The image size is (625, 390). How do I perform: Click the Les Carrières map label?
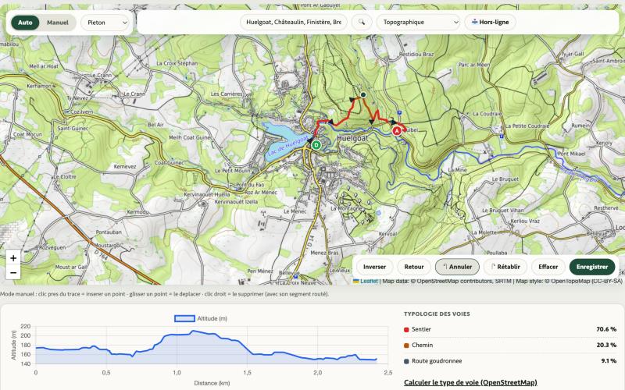point(227,94)
